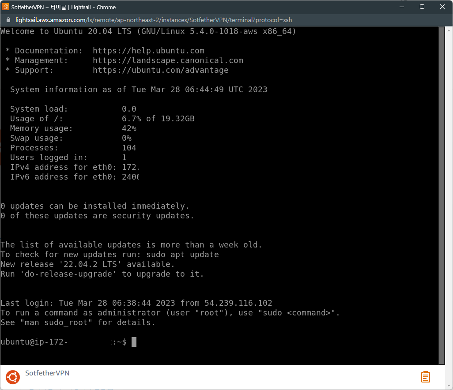Click the lock icon in address bar
The image size is (453, 390).
click(8, 20)
